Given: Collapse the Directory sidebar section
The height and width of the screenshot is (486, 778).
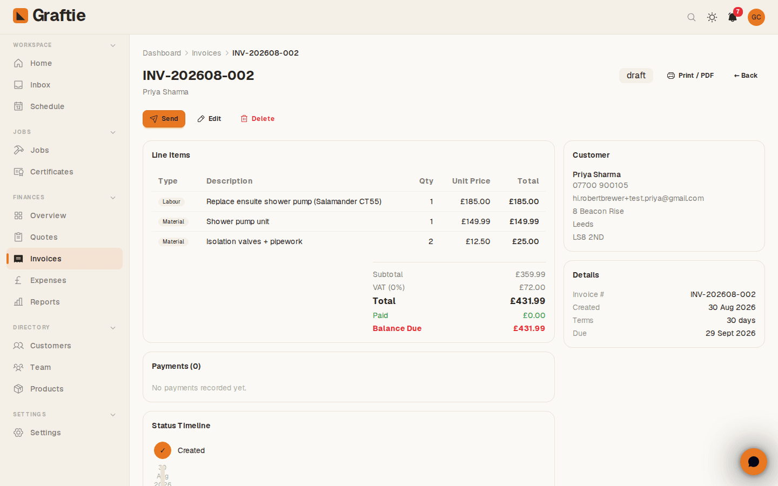Looking at the screenshot, I should click(x=113, y=328).
